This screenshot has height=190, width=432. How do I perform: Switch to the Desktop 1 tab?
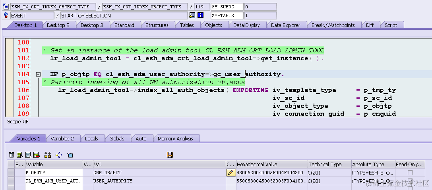[x=25, y=25]
